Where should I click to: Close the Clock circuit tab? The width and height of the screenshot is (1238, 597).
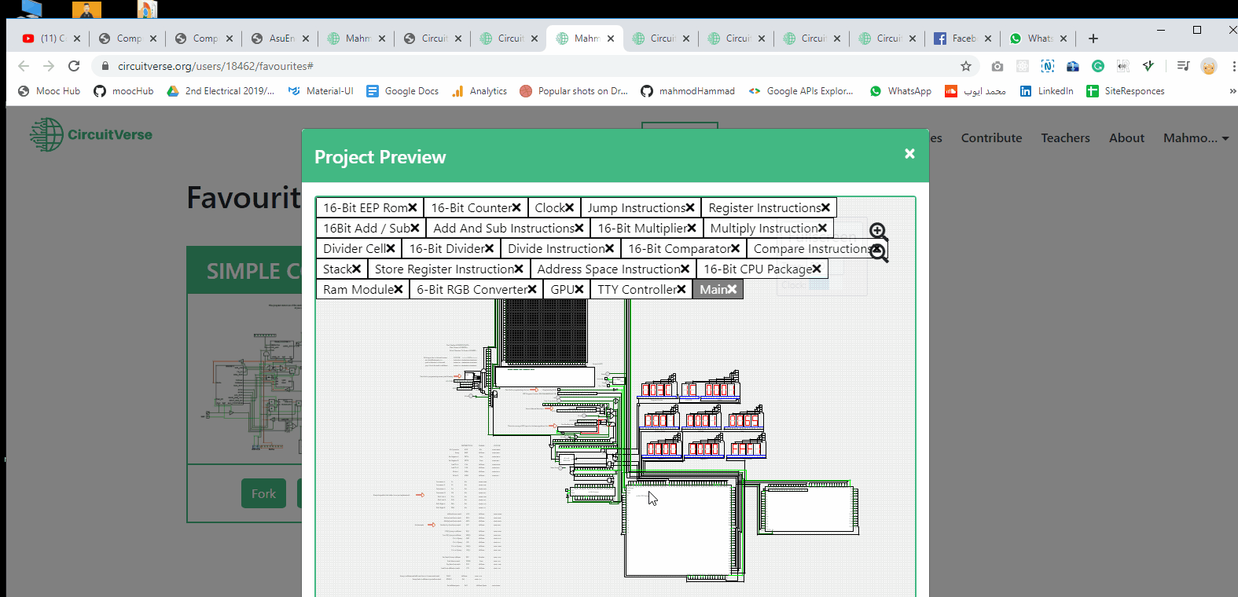[x=569, y=207]
